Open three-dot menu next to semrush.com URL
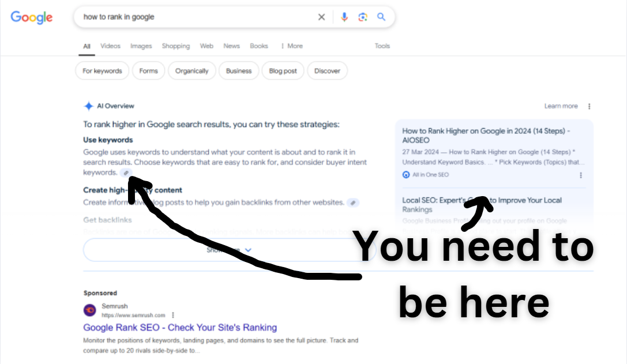The height and width of the screenshot is (364, 627). tap(172, 315)
